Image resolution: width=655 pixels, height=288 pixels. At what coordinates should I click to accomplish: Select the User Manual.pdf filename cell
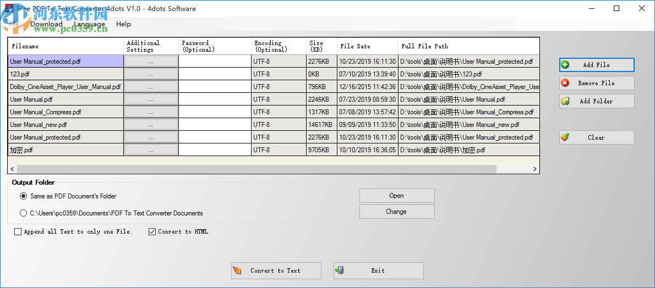coord(65,99)
